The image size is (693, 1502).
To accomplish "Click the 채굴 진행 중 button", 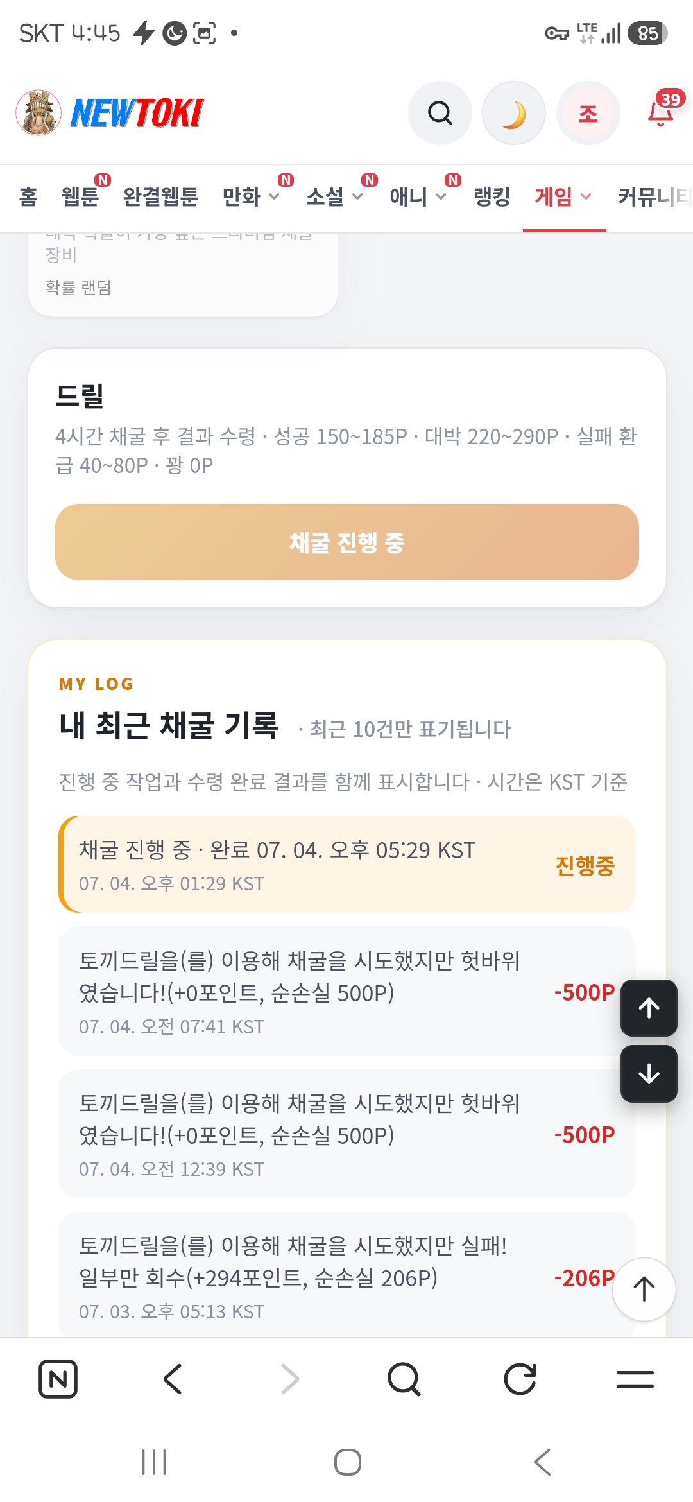I will [x=347, y=542].
